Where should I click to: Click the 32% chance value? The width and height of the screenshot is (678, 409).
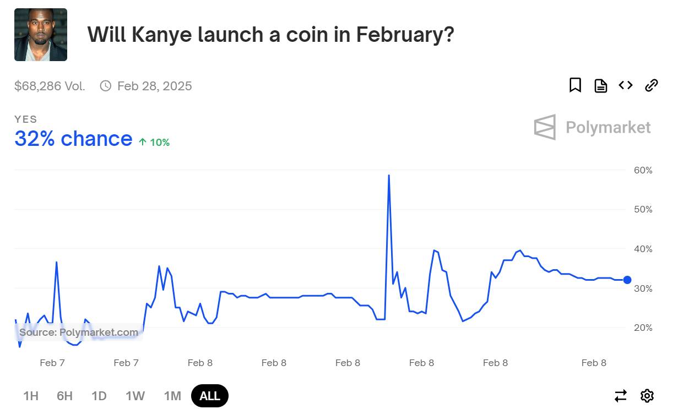click(73, 139)
